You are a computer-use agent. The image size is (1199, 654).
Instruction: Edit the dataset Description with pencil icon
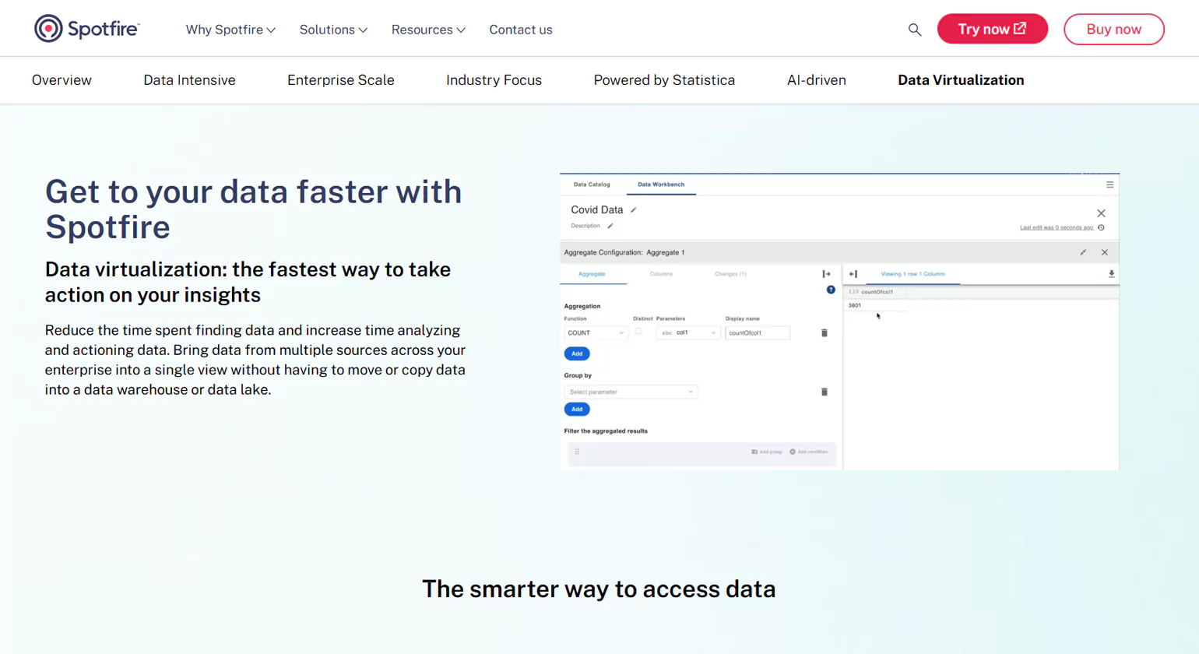610,226
